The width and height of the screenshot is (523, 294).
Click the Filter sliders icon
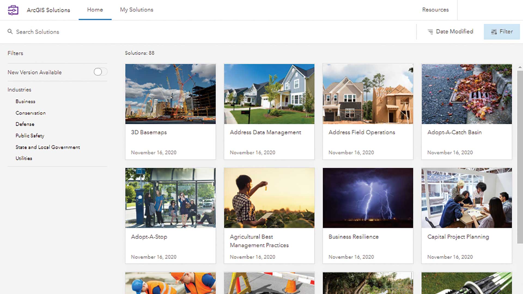(x=494, y=32)
